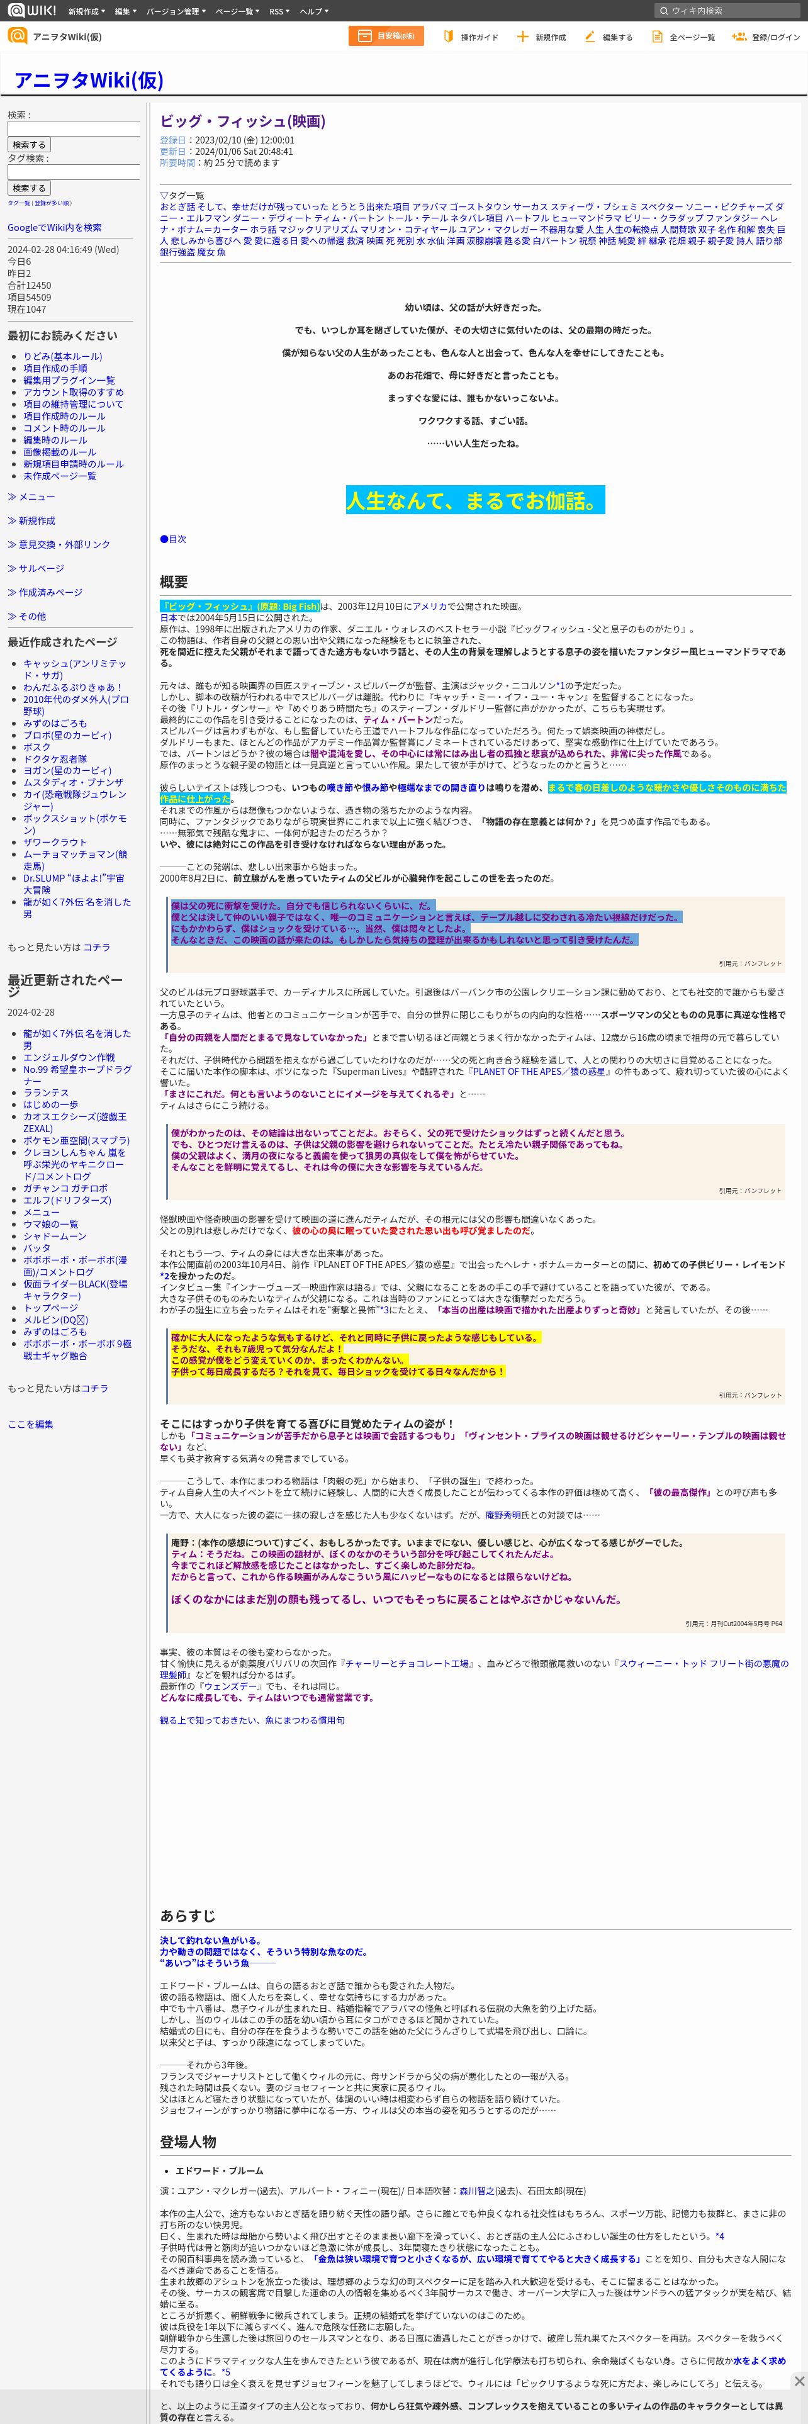Open the りどみ(基本ルール) link
808x2424 pixels.
[63, 357]
